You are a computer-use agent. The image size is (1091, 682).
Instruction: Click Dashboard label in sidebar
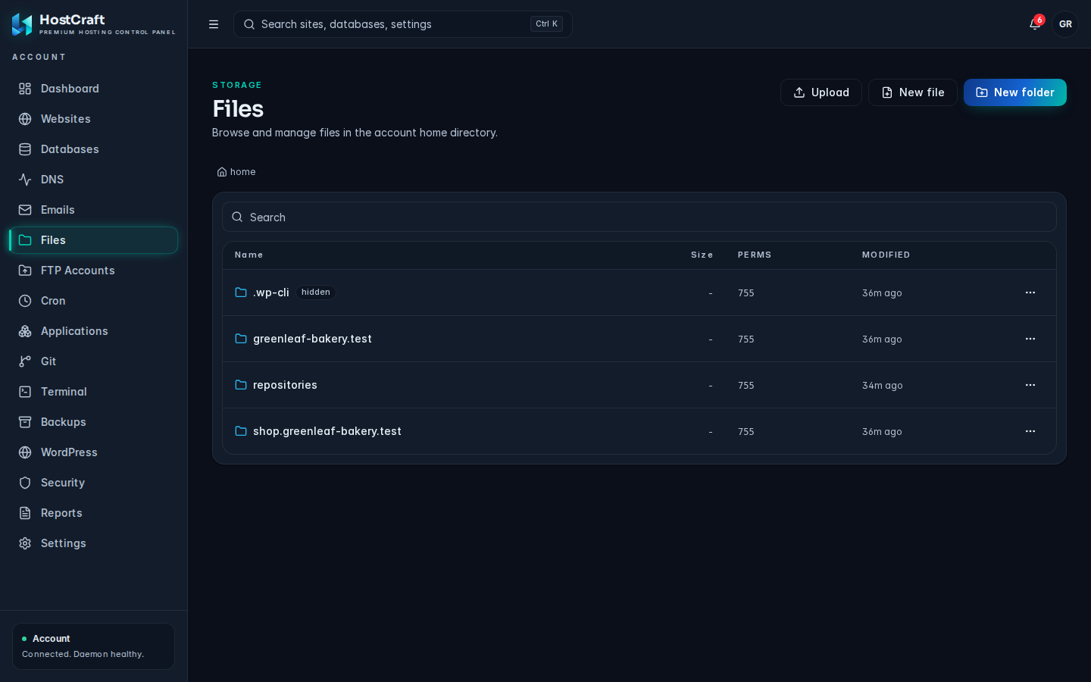pyautogui.click(x=70, y=89)
